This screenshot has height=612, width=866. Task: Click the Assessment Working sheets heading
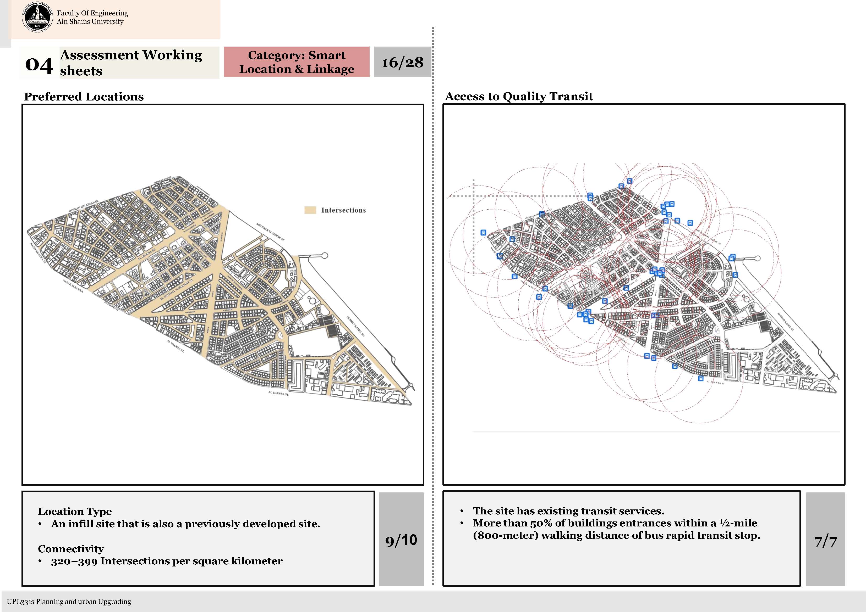131,63
